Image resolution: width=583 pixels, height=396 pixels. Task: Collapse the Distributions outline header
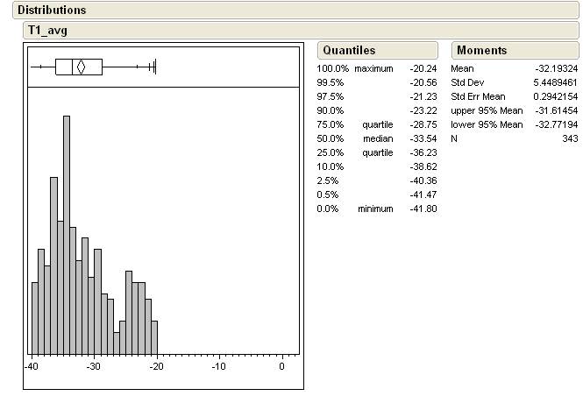coord(51,11)
